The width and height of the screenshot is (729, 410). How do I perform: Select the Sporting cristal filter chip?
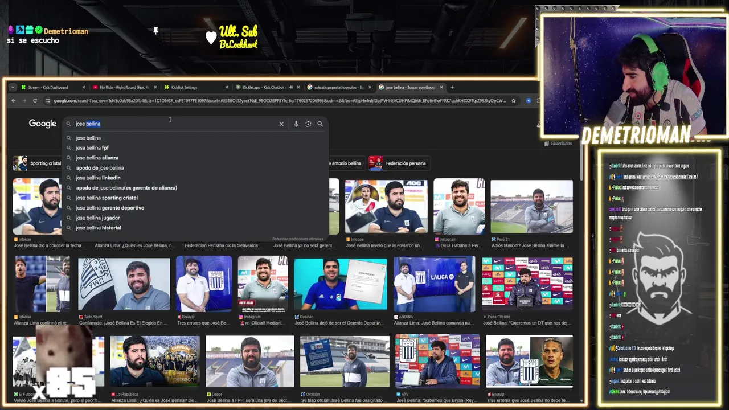(38, 163)
